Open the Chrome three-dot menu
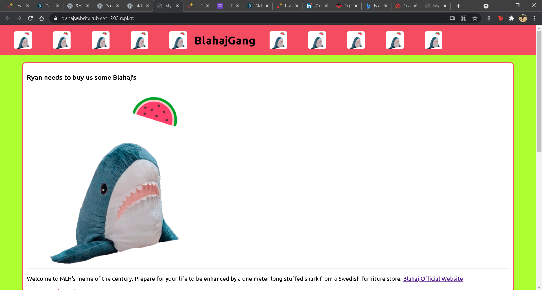542x290 pixels. 534,18
